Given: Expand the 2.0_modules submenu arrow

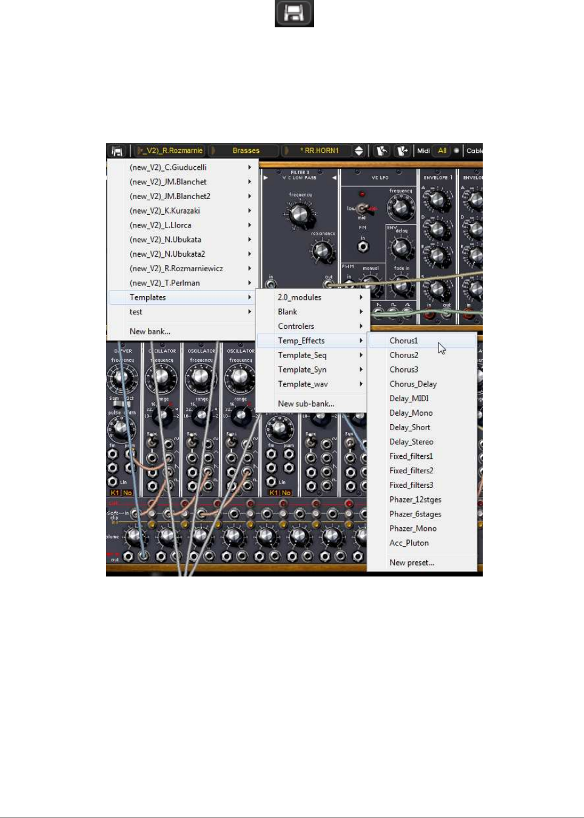Looking at the screenshot, I should (x=361, y=297).
